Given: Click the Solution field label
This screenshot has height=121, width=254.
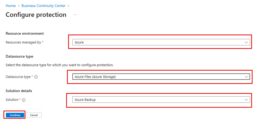Looking at the screenshot, I should (x=12, y=100).
